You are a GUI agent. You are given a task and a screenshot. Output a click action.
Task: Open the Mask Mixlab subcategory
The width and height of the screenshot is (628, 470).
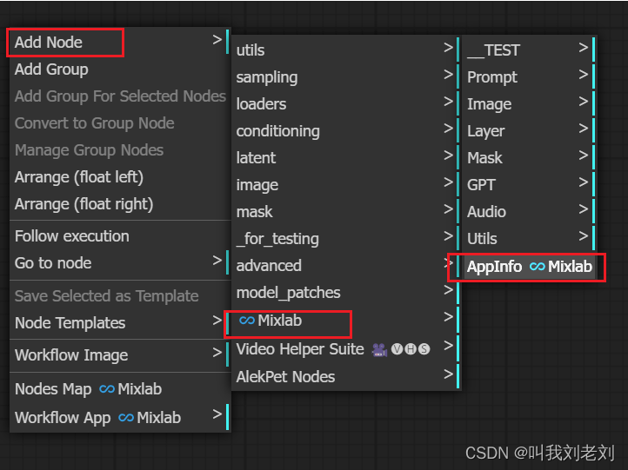coord(528,157)
